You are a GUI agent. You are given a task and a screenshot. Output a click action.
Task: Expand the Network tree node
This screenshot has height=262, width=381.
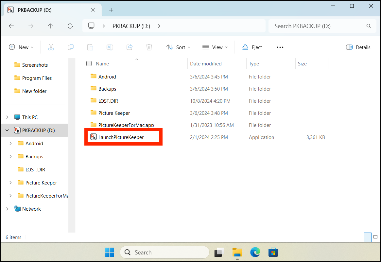click(7, 209)
